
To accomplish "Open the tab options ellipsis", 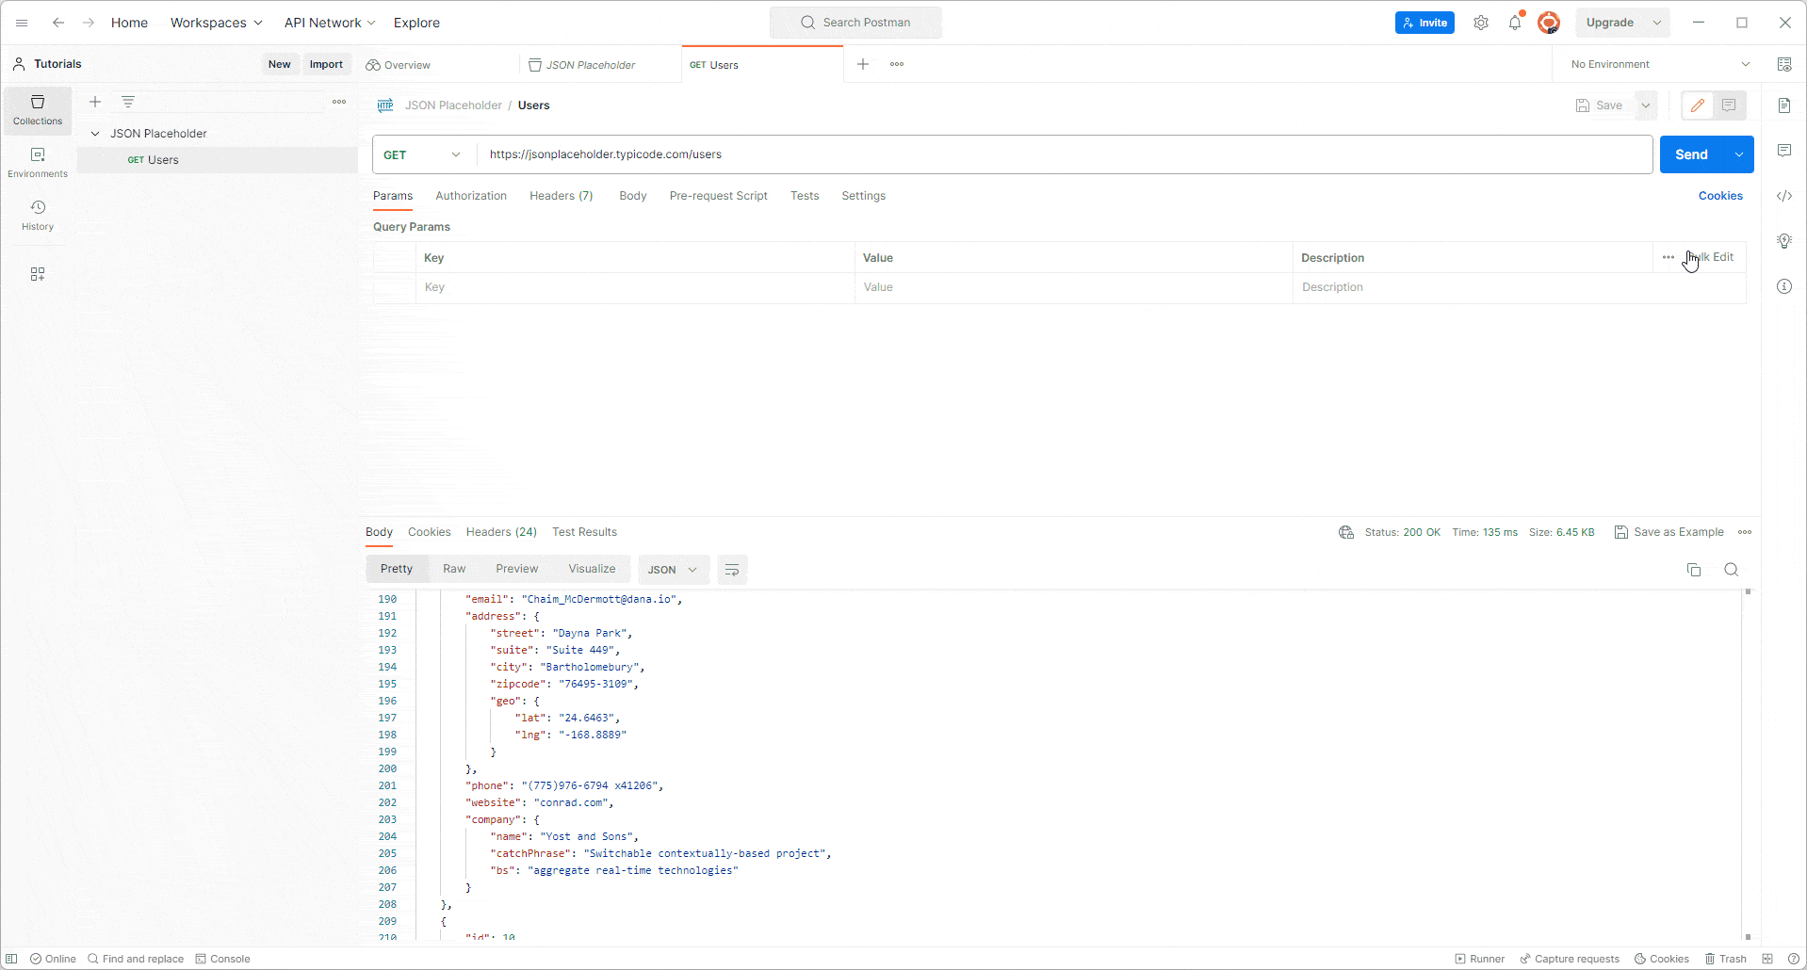I will click(897, 64).
